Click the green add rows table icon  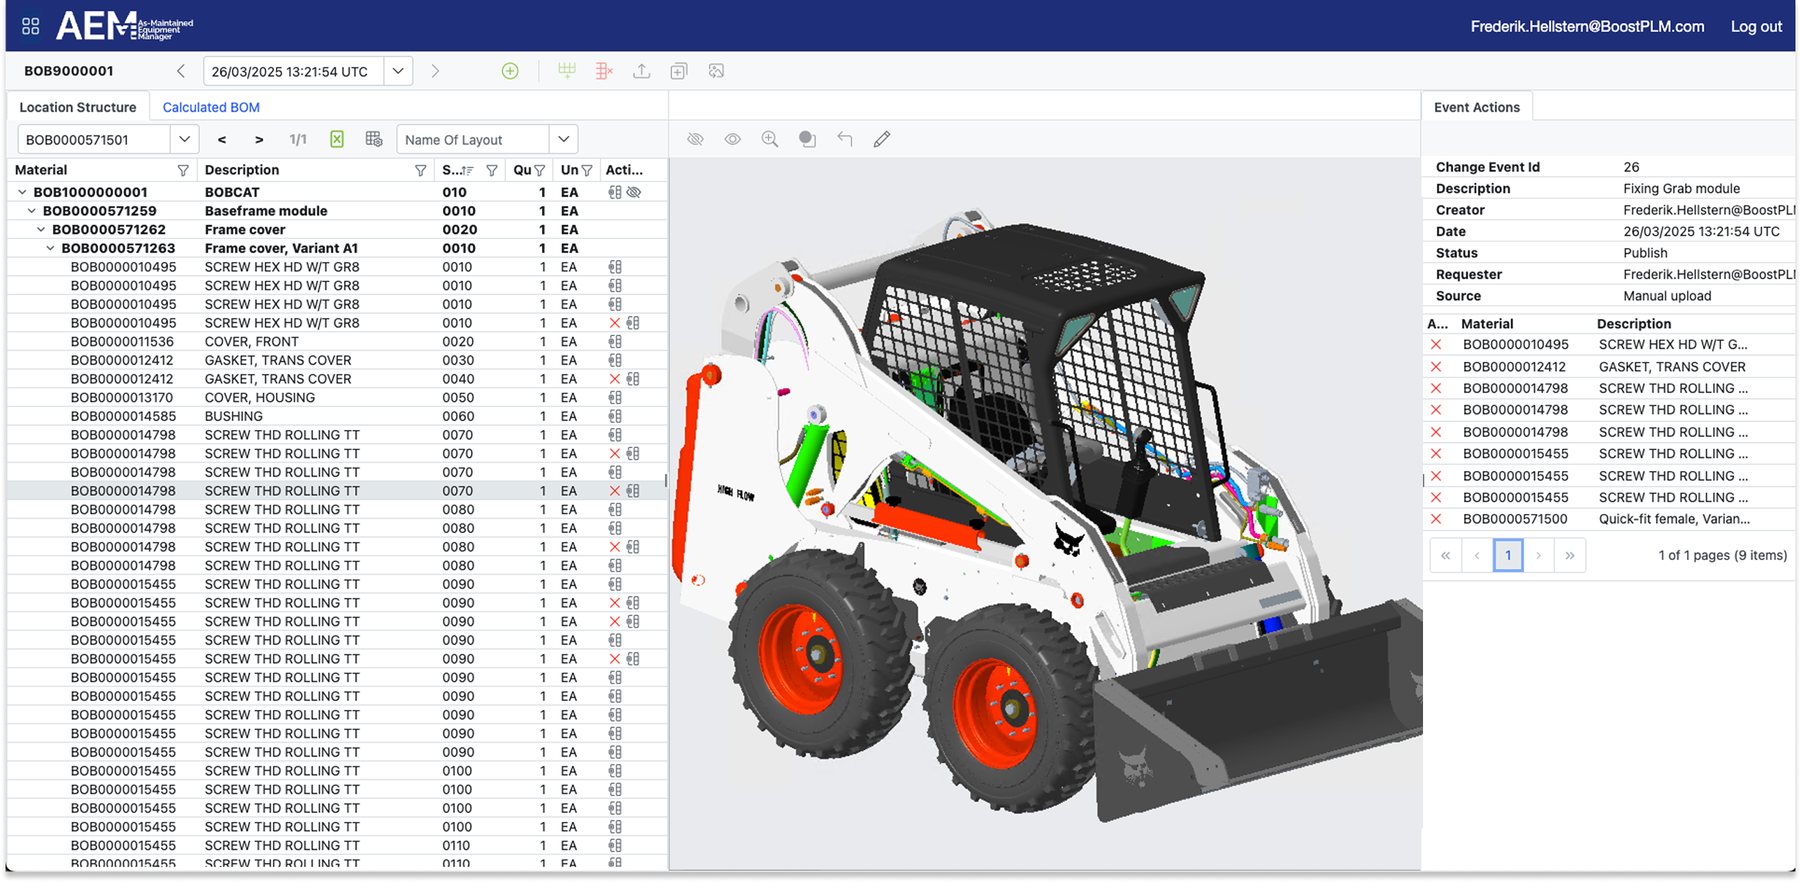pos(567,72)
